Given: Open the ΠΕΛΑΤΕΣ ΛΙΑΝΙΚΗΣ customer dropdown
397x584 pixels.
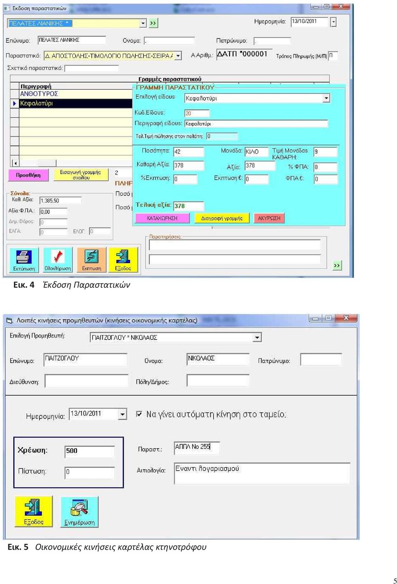Looking at the screenshot, I should coord(143,23).
